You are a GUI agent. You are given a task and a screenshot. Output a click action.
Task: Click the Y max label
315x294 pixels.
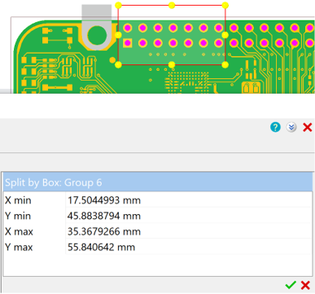coord(19,248)
